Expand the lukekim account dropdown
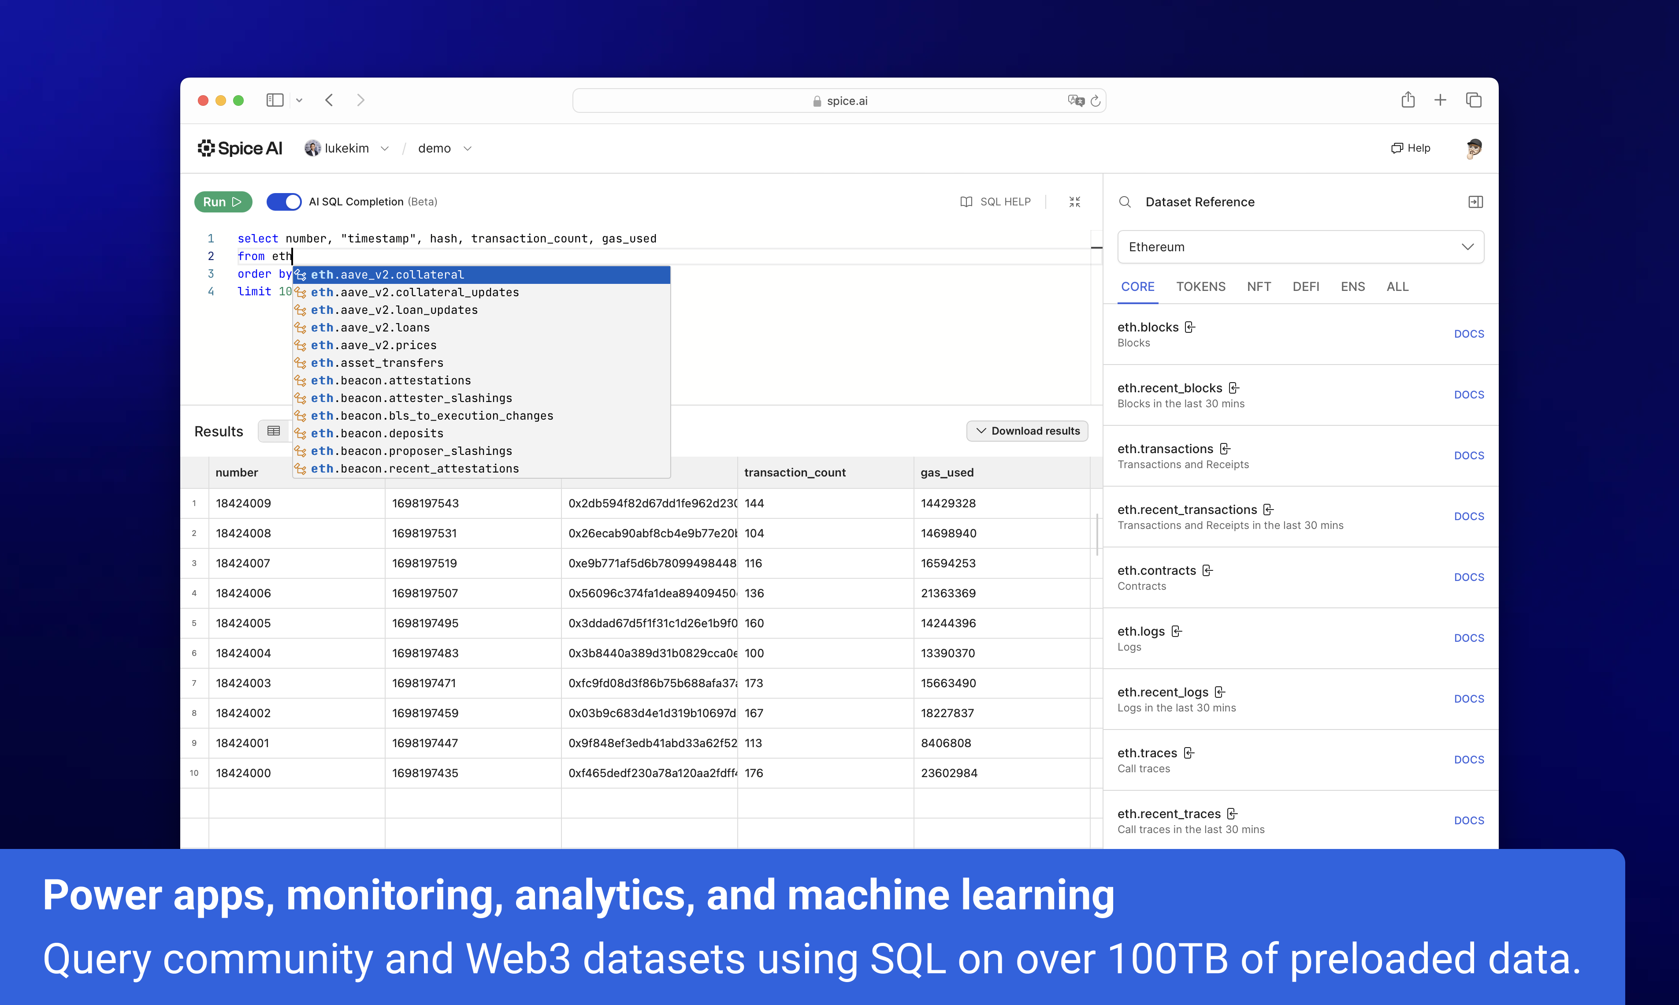 click(x=385, y=148)
